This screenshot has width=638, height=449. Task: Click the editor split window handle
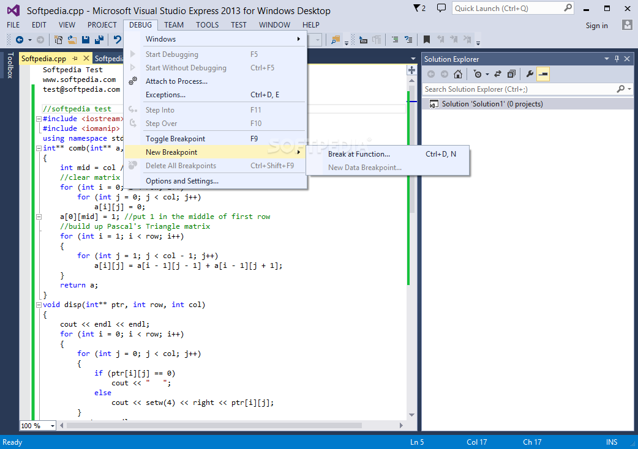[412, 70]
